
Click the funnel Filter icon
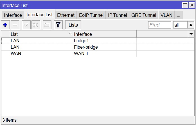58,25
